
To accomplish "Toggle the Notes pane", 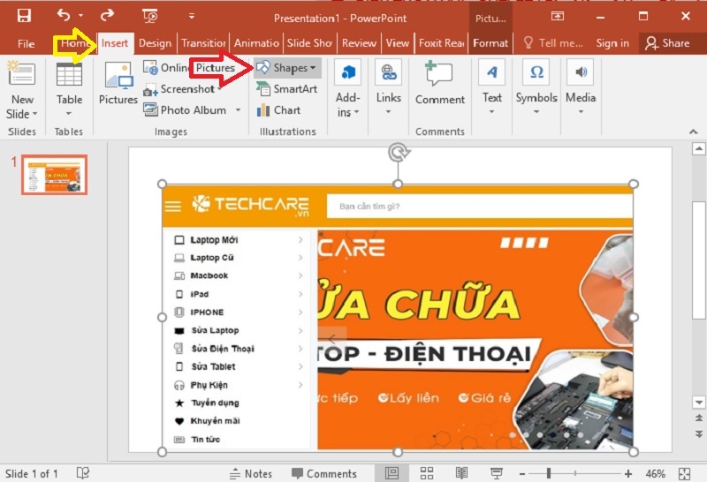I will (251, 473).
